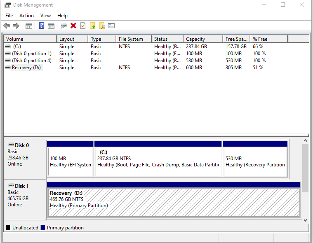Click the Forward arrow toolbar icon

pyautogui.click(x=16, y=26)
